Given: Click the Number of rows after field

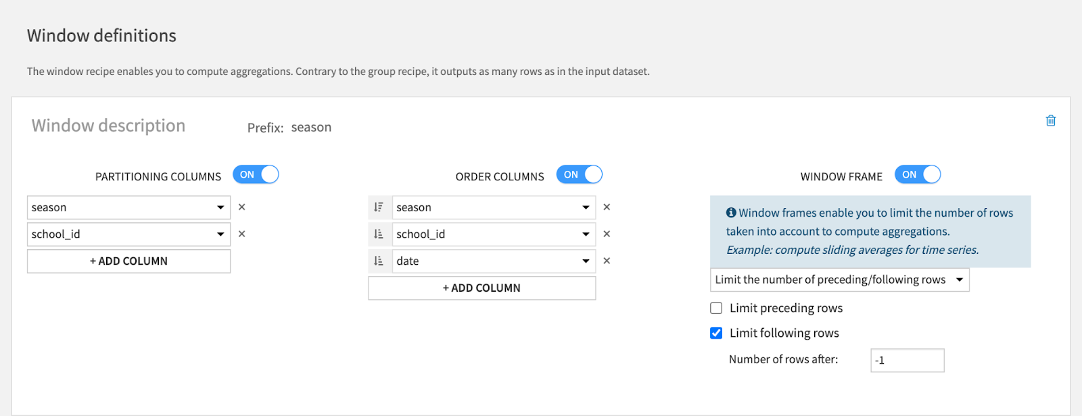Looking at the screenshot, I should [907, 361].
